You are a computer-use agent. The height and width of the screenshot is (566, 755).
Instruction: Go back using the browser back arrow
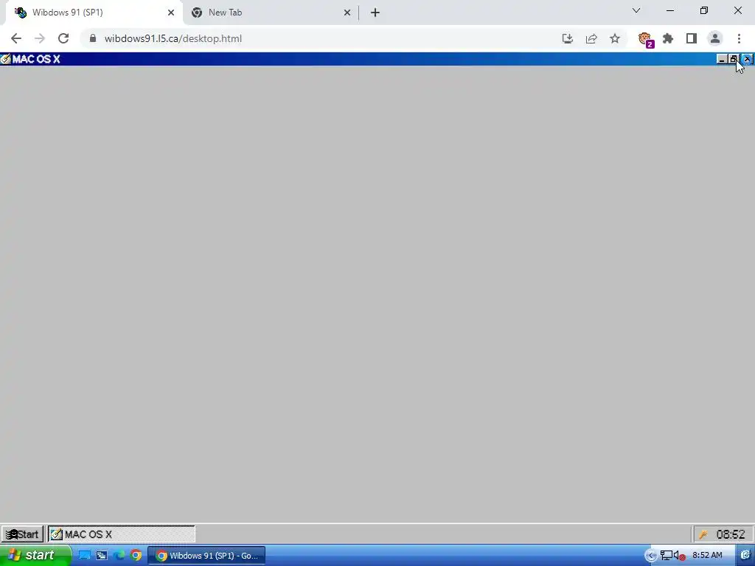(x=16, y=38)
